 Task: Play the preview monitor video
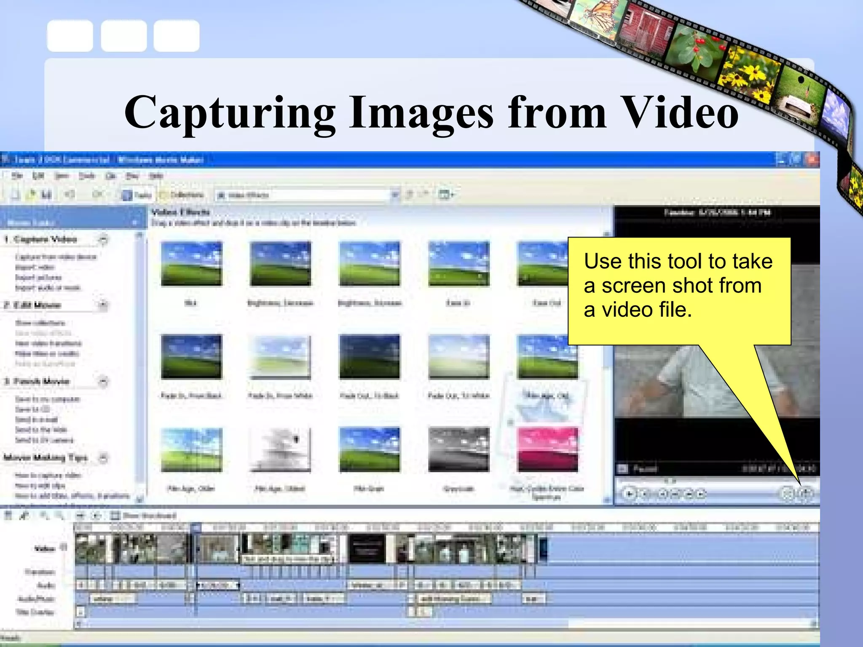point(629,493)
